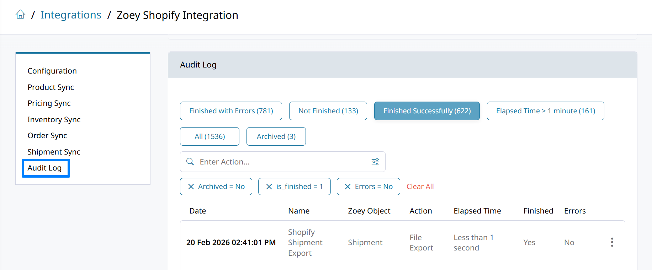Filter by Not Finished (133)
This screenshot has width=652, height=270.
point(328,111)
